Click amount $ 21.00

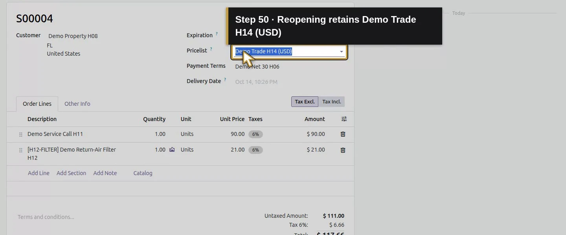[316, 150]
